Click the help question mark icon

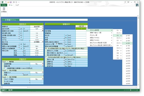[125, 2]
